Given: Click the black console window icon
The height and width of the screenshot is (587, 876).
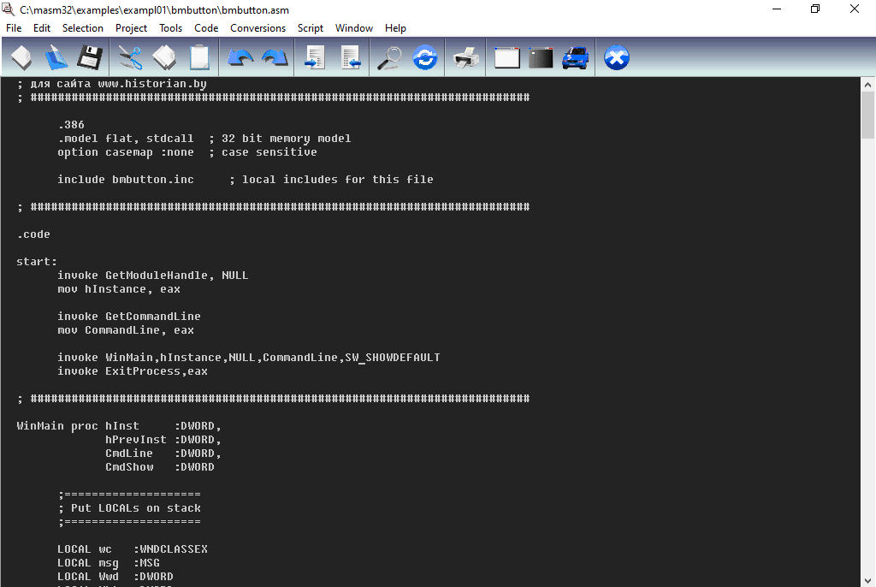Looking at the screenshot, I should (x=541, y=58).
